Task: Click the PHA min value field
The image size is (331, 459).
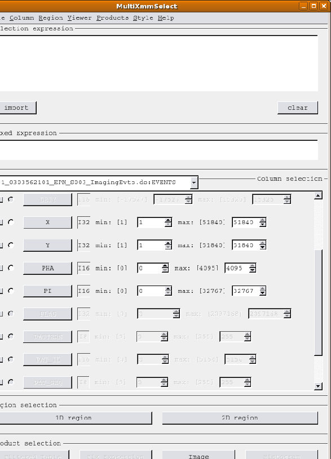Action: click(x=149, y=268)
